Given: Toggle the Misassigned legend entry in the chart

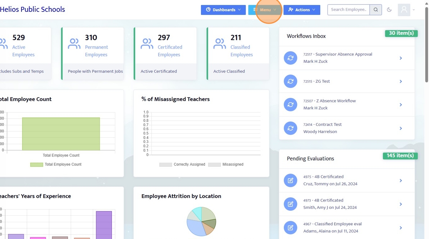Looking at the screenshot, I should tap(226, 164).
